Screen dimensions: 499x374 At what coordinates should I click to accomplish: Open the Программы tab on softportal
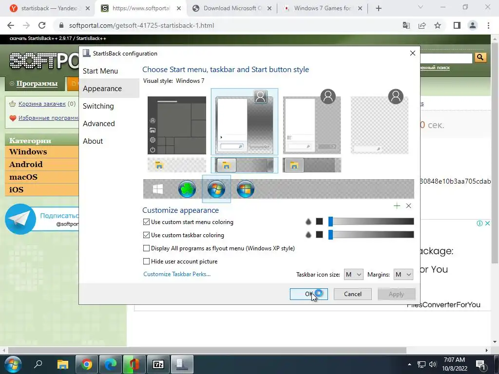pyautogui.click(x=34, y=84)
